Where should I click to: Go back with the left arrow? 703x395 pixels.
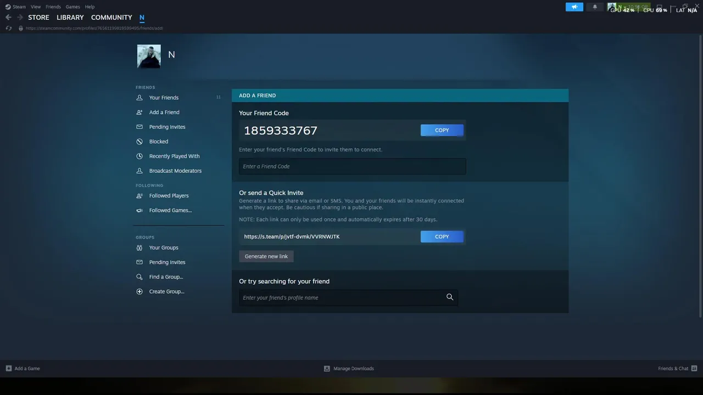click(x=8, y=18)
